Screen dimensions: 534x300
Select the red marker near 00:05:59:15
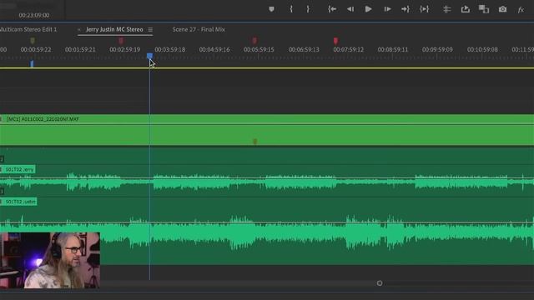pyautogui.click(x=254, y=41)
